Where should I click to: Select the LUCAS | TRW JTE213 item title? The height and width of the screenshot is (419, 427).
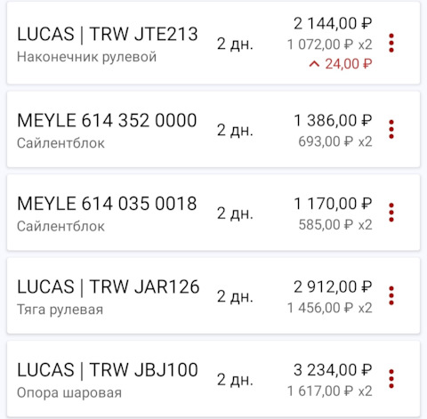108,34
